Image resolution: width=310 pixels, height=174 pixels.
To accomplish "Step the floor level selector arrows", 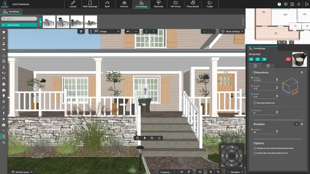I will tap(91, 31).
